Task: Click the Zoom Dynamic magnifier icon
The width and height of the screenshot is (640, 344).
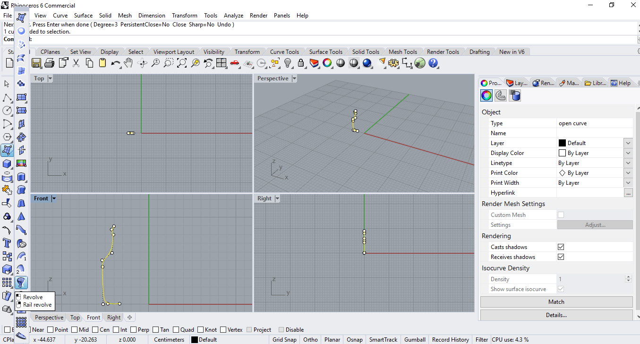Action: click(155, 63)
